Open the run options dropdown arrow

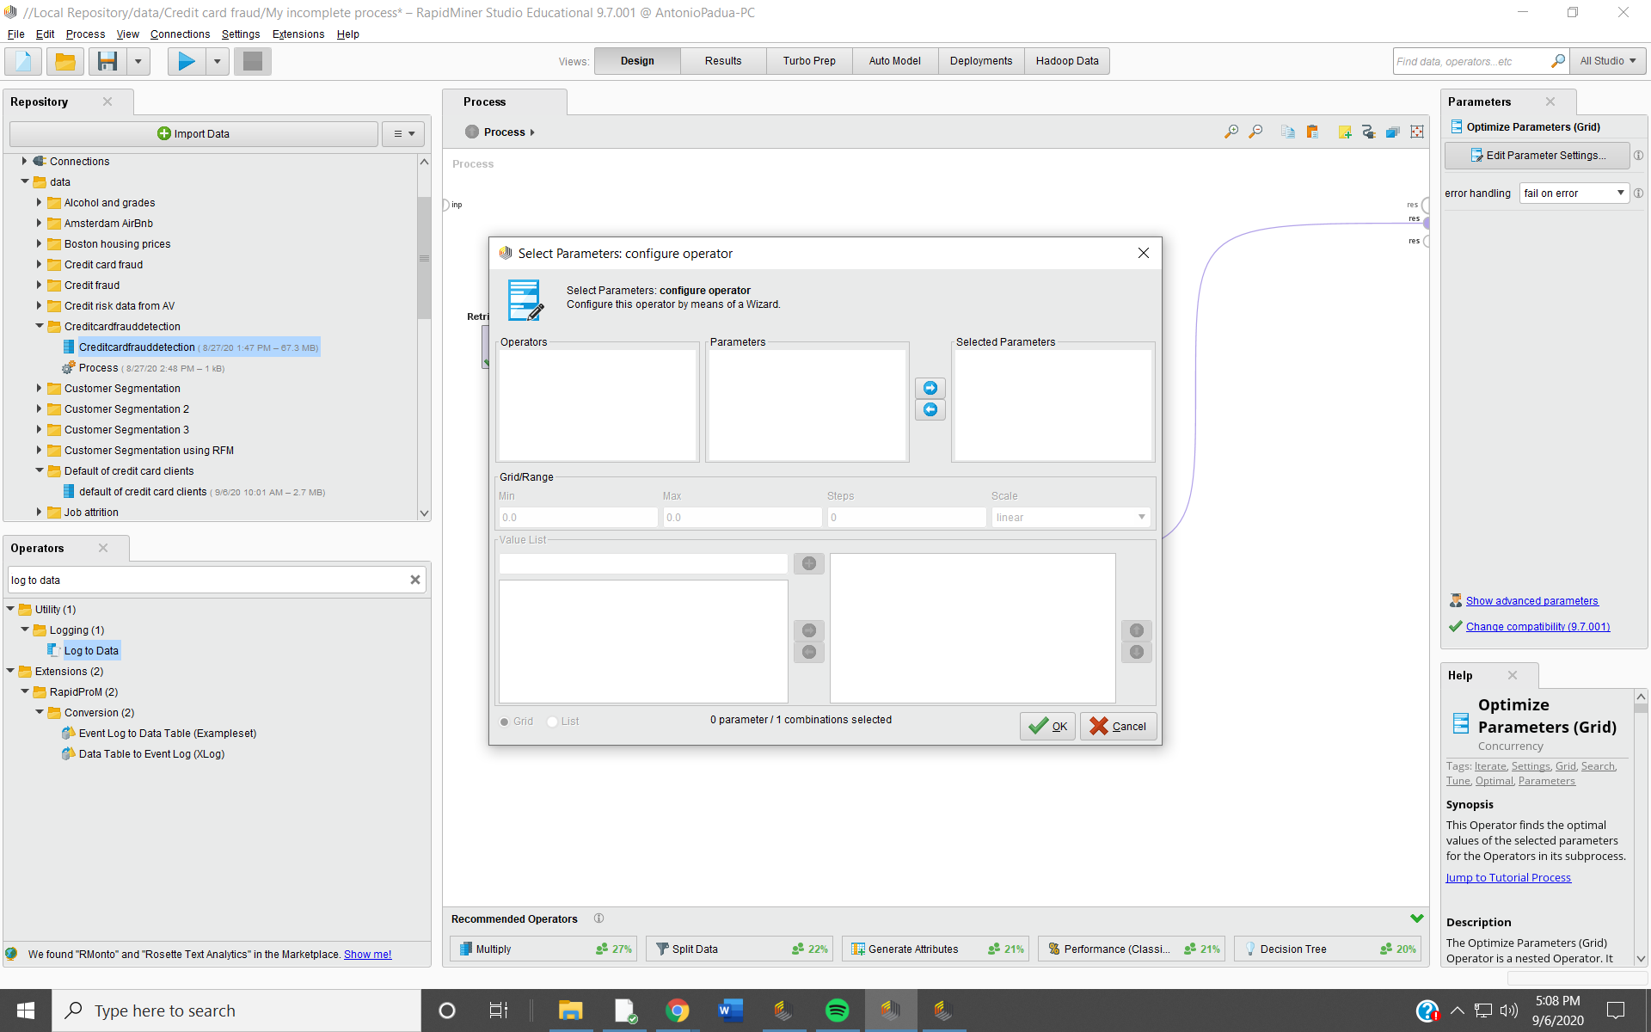pos(218,61)
